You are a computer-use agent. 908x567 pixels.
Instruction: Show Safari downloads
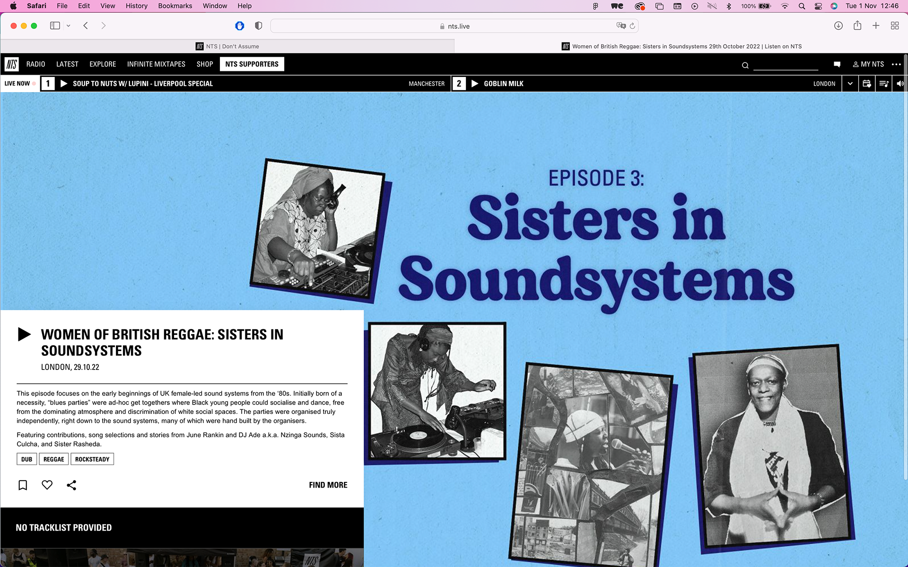(838, 26)
